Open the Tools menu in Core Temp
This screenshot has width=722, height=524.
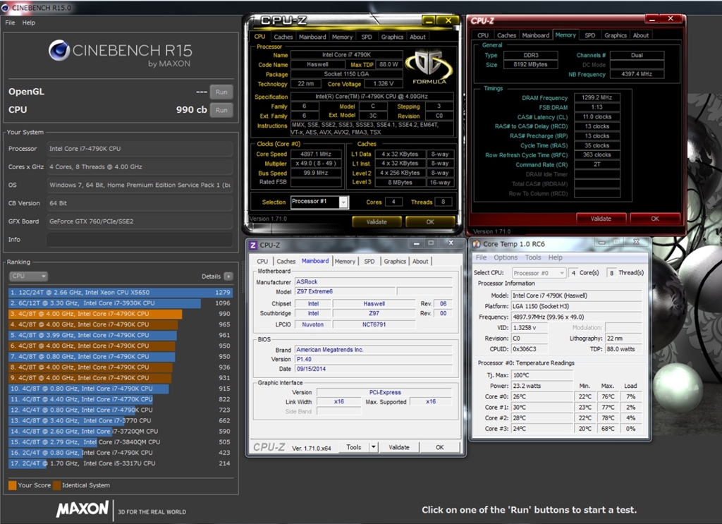pyautogui.click(x=533, y=257)
